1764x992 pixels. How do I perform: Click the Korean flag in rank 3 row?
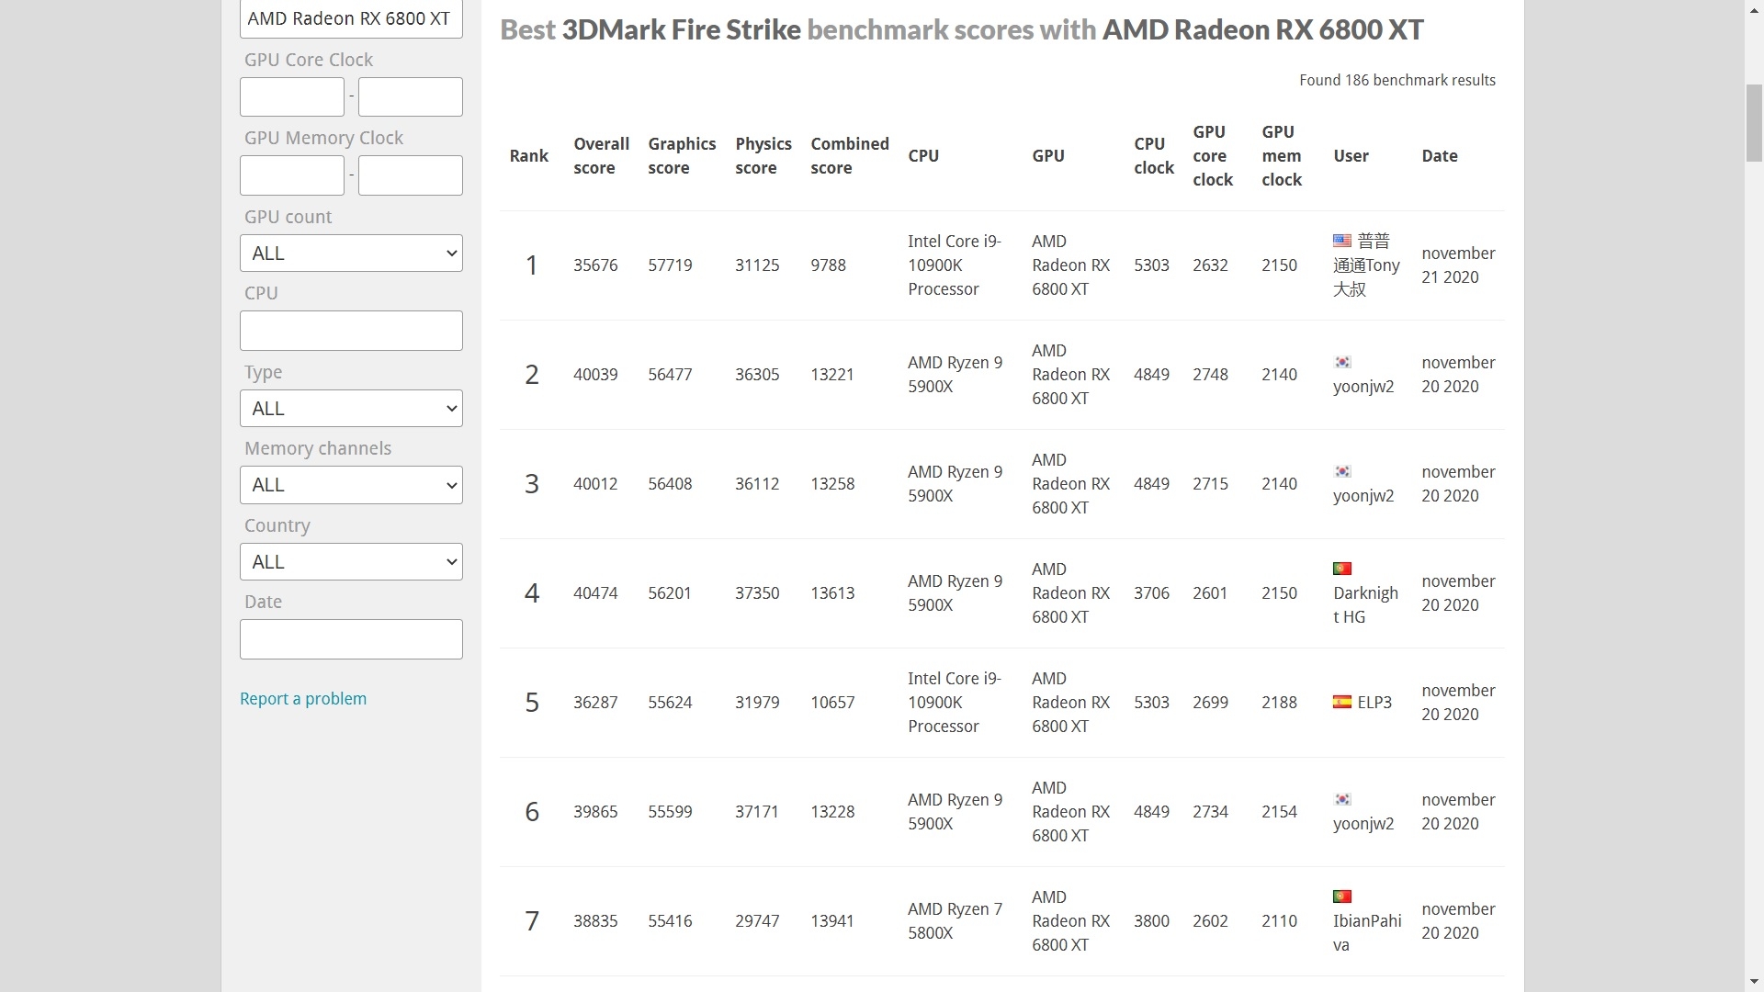[1342, 471]
